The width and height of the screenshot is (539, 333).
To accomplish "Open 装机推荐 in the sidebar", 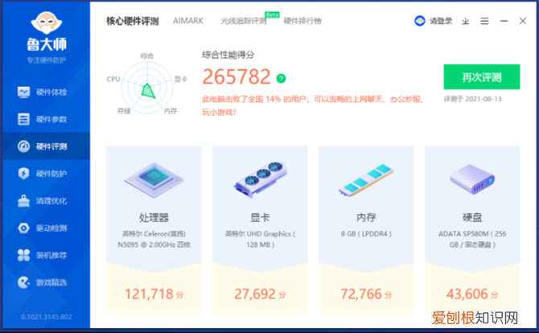I will 47,255.
